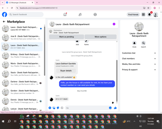162x129 pixels.
Task: Search in conversation with the magnifier icon
Action: coord(144,43)
